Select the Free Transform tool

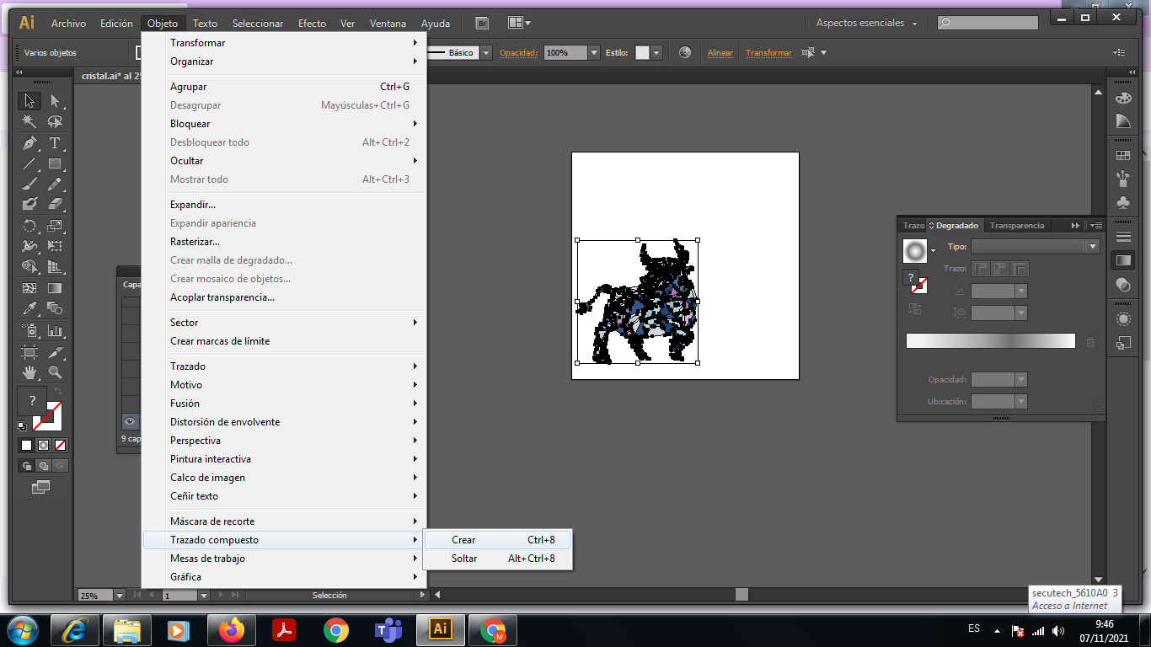pos(55,246)
